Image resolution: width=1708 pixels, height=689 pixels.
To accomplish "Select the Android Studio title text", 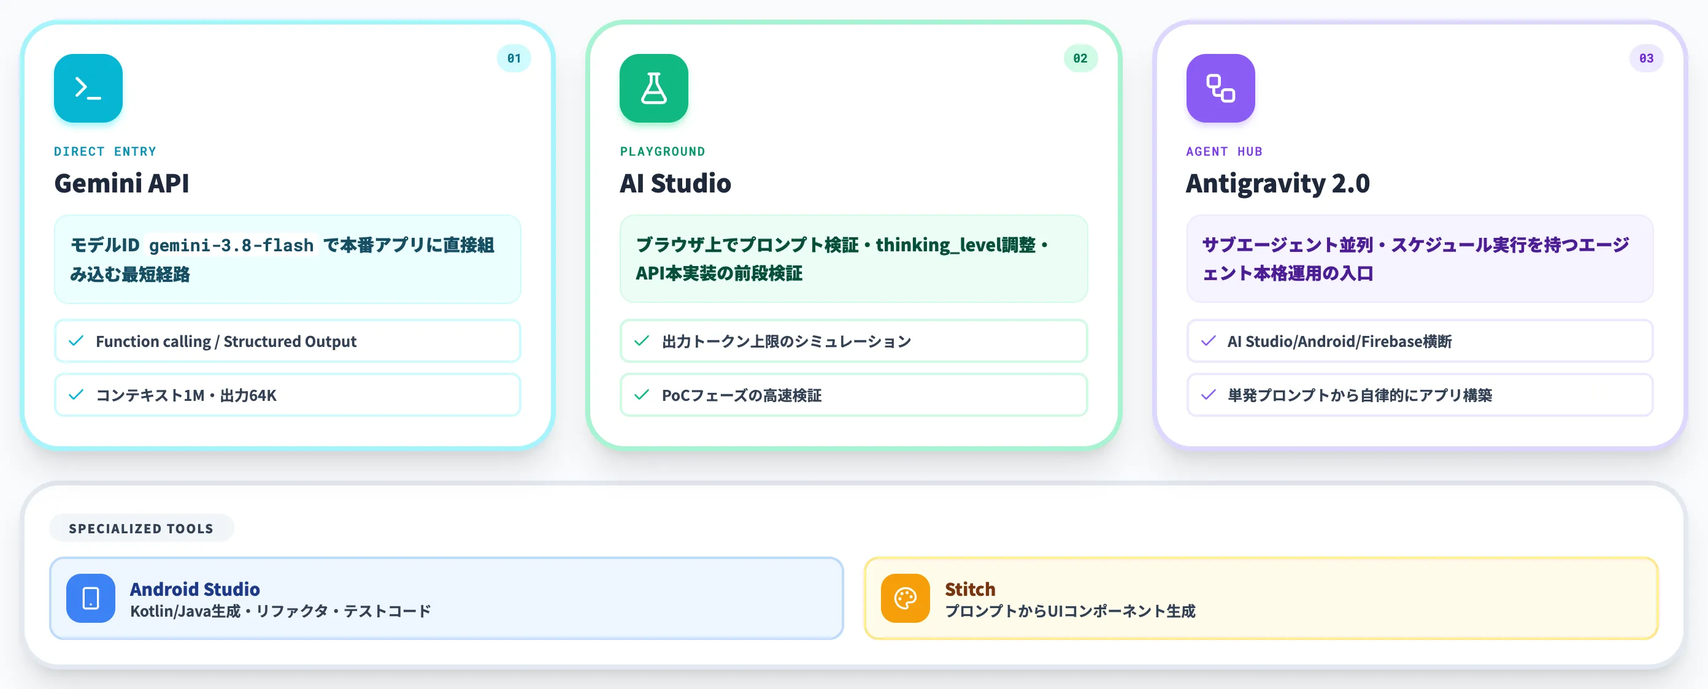I will pos(195,589).
